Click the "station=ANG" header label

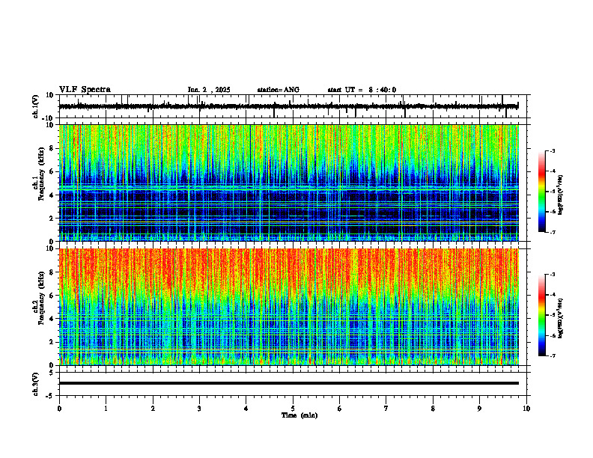(279, 90)
